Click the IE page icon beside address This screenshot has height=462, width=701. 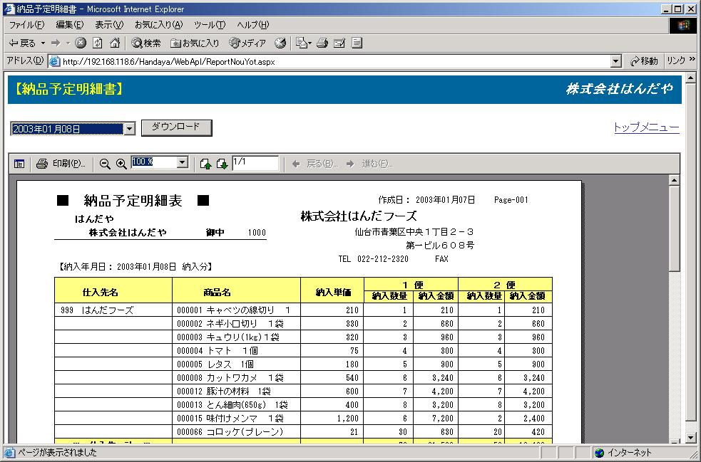pyautogui.click(x=54, y=61)
